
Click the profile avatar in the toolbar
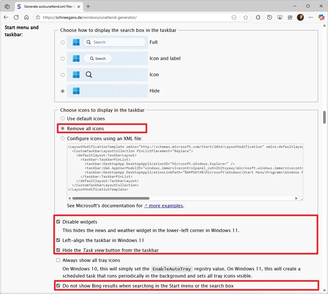(300, 17)
